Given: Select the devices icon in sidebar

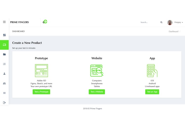Looking at the screenshot, I should click(4, 45).
